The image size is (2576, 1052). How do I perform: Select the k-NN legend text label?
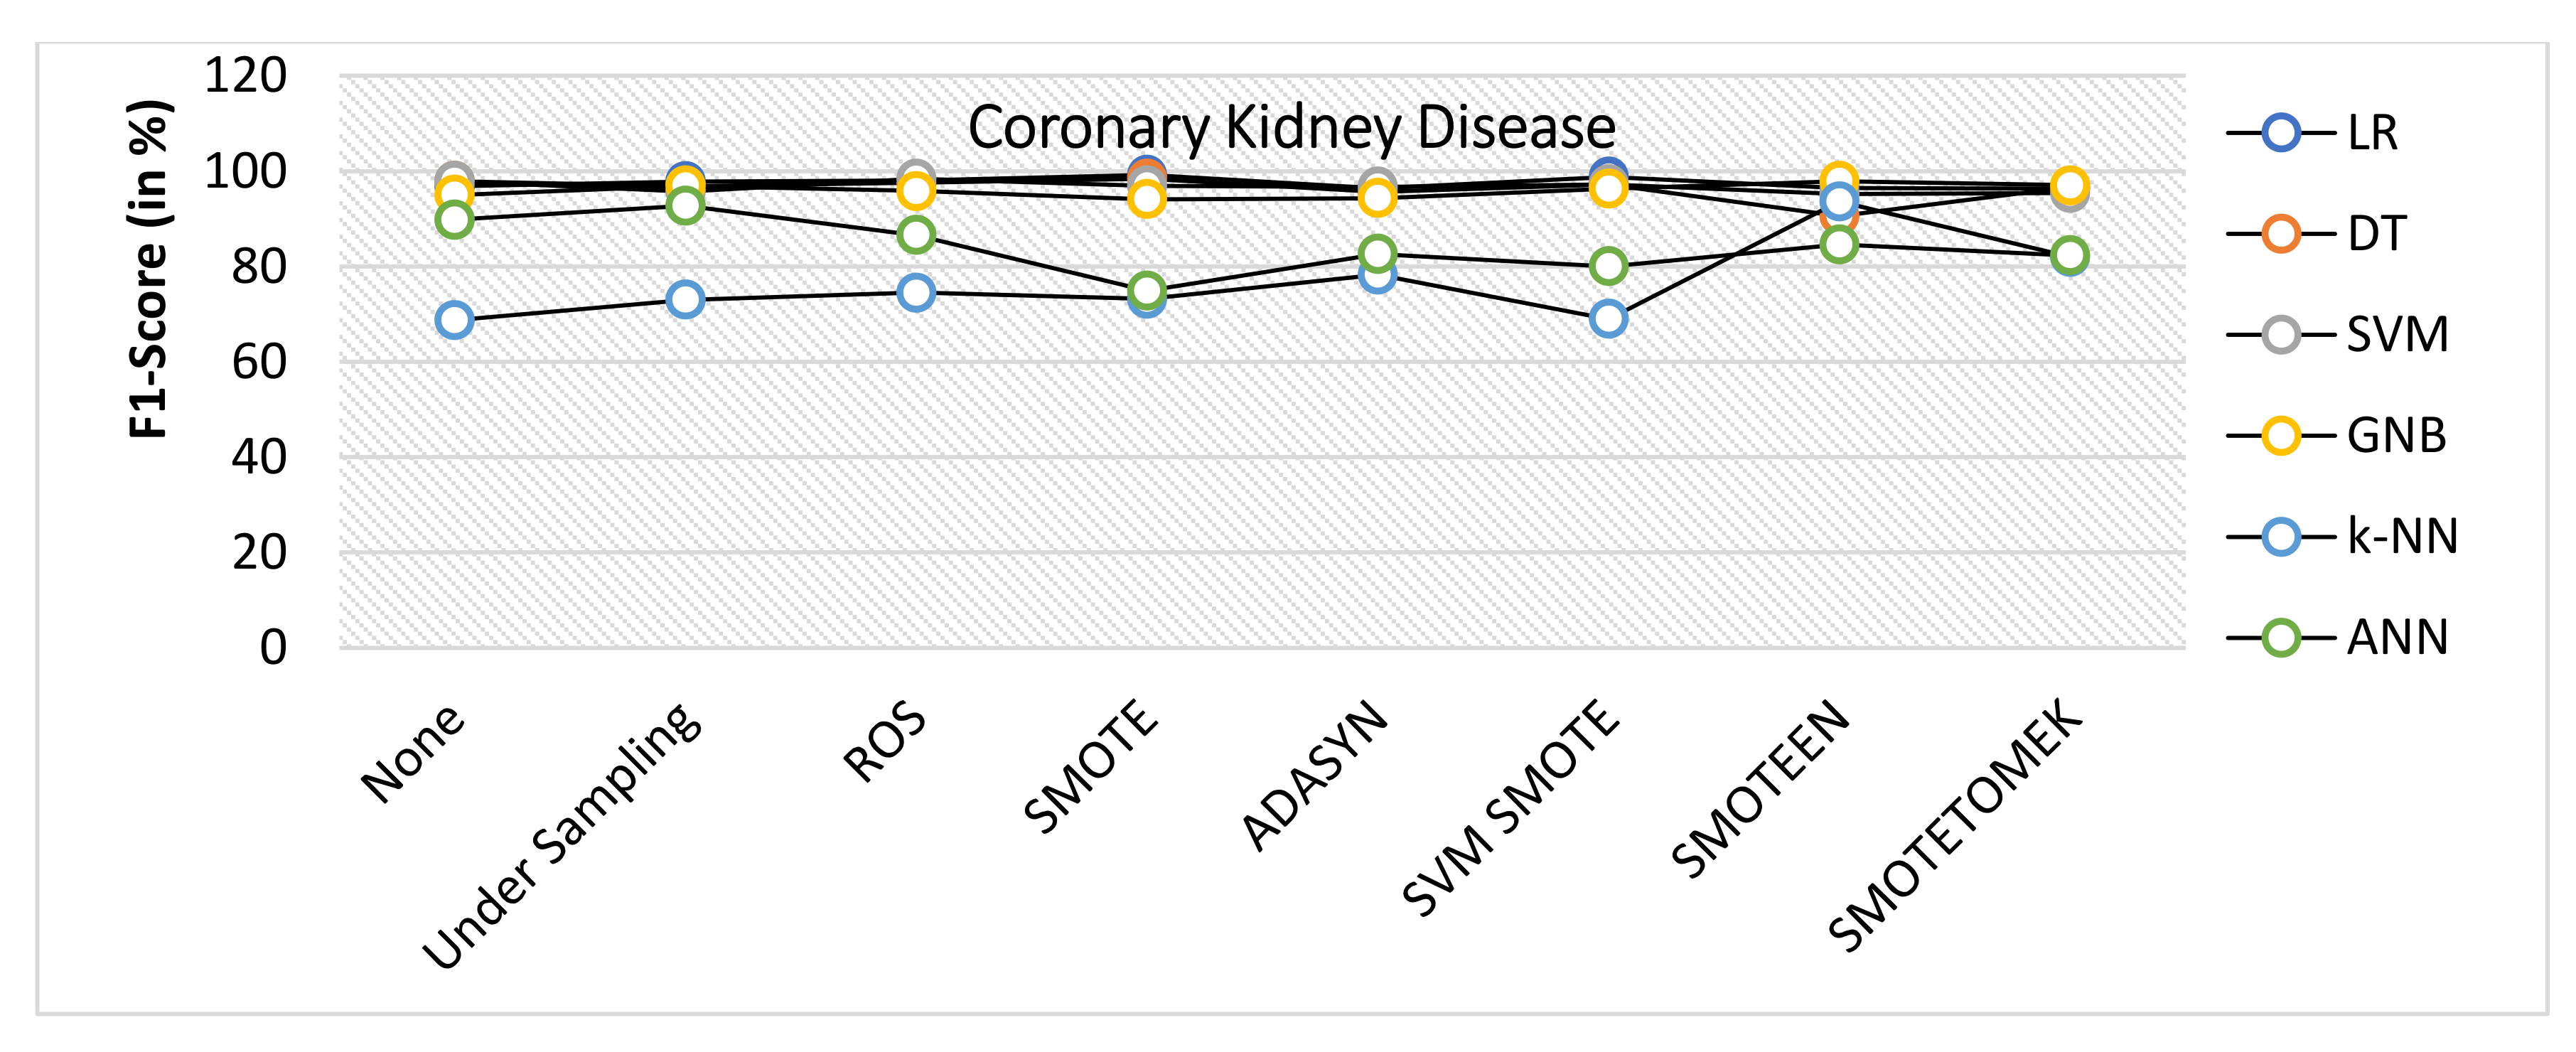coord(2402,537)
